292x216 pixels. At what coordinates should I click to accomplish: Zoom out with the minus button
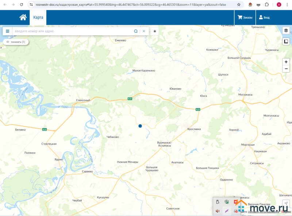point(286,68)
